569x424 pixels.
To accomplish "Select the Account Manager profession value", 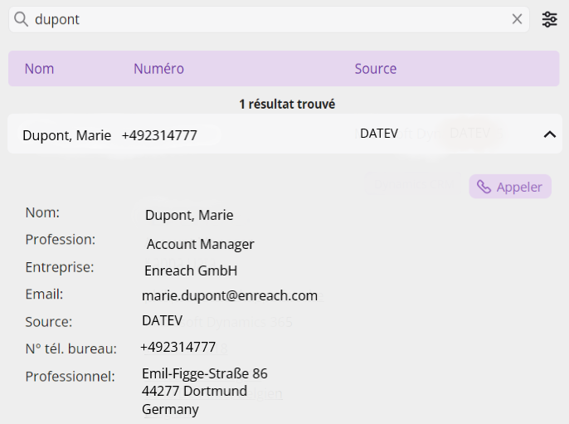I will point(200,244).
